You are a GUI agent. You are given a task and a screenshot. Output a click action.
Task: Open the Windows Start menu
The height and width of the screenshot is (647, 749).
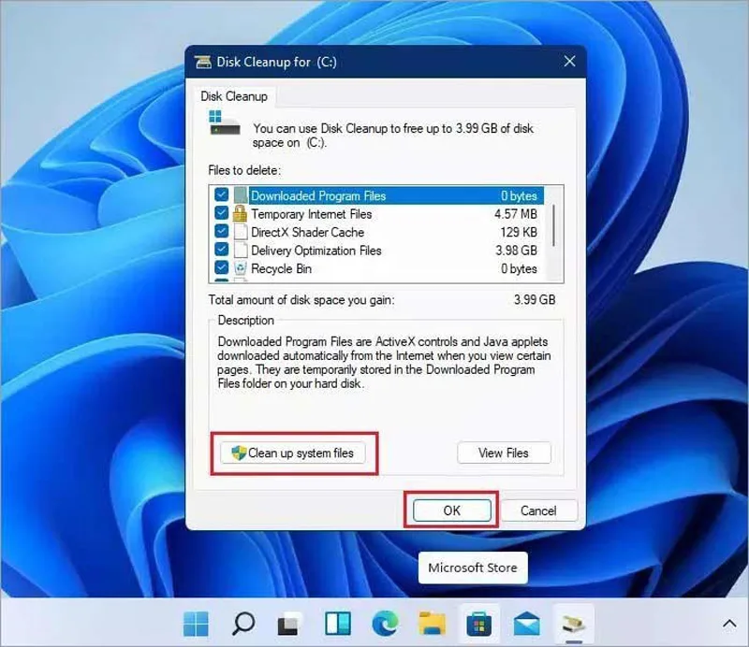[196, 624]
